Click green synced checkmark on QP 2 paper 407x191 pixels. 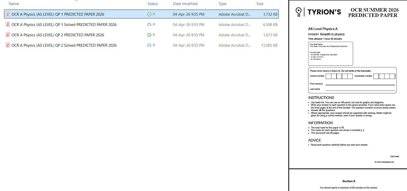(x=149, y=35)
